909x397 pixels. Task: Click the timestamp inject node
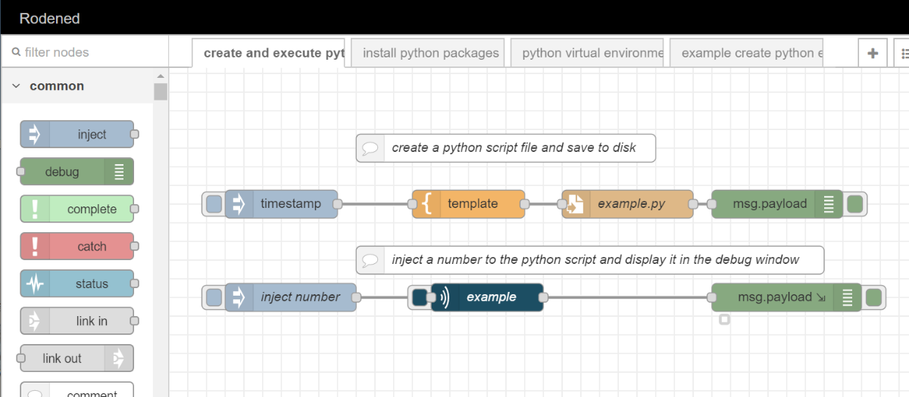click(281, 203)
